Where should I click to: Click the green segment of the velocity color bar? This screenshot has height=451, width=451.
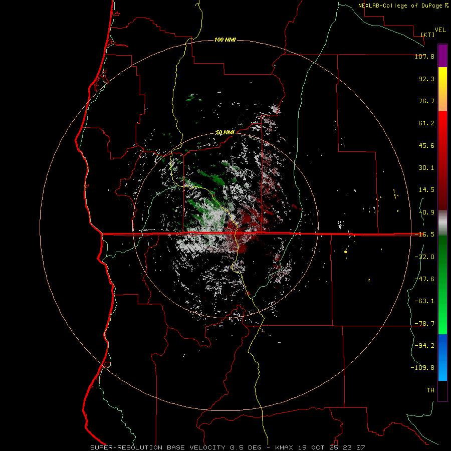[442, 285]
